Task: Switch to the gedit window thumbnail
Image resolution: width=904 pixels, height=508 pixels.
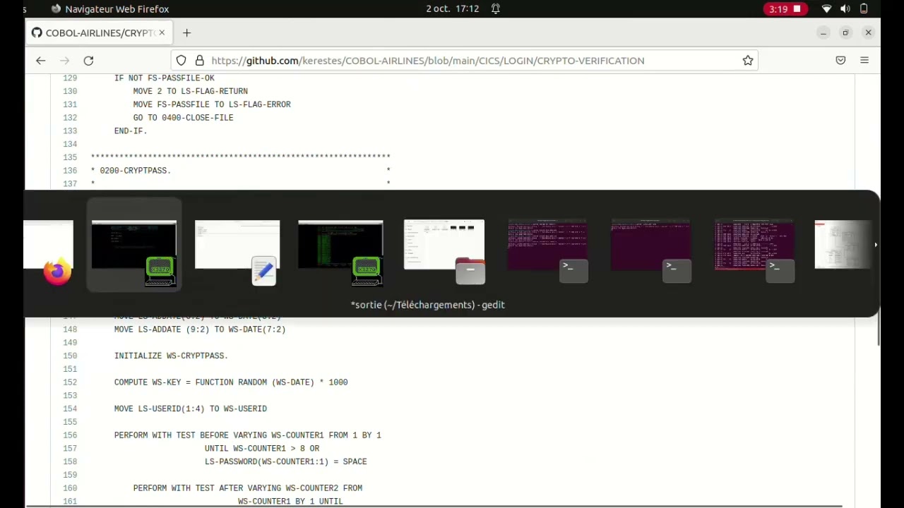Action: 237,244
